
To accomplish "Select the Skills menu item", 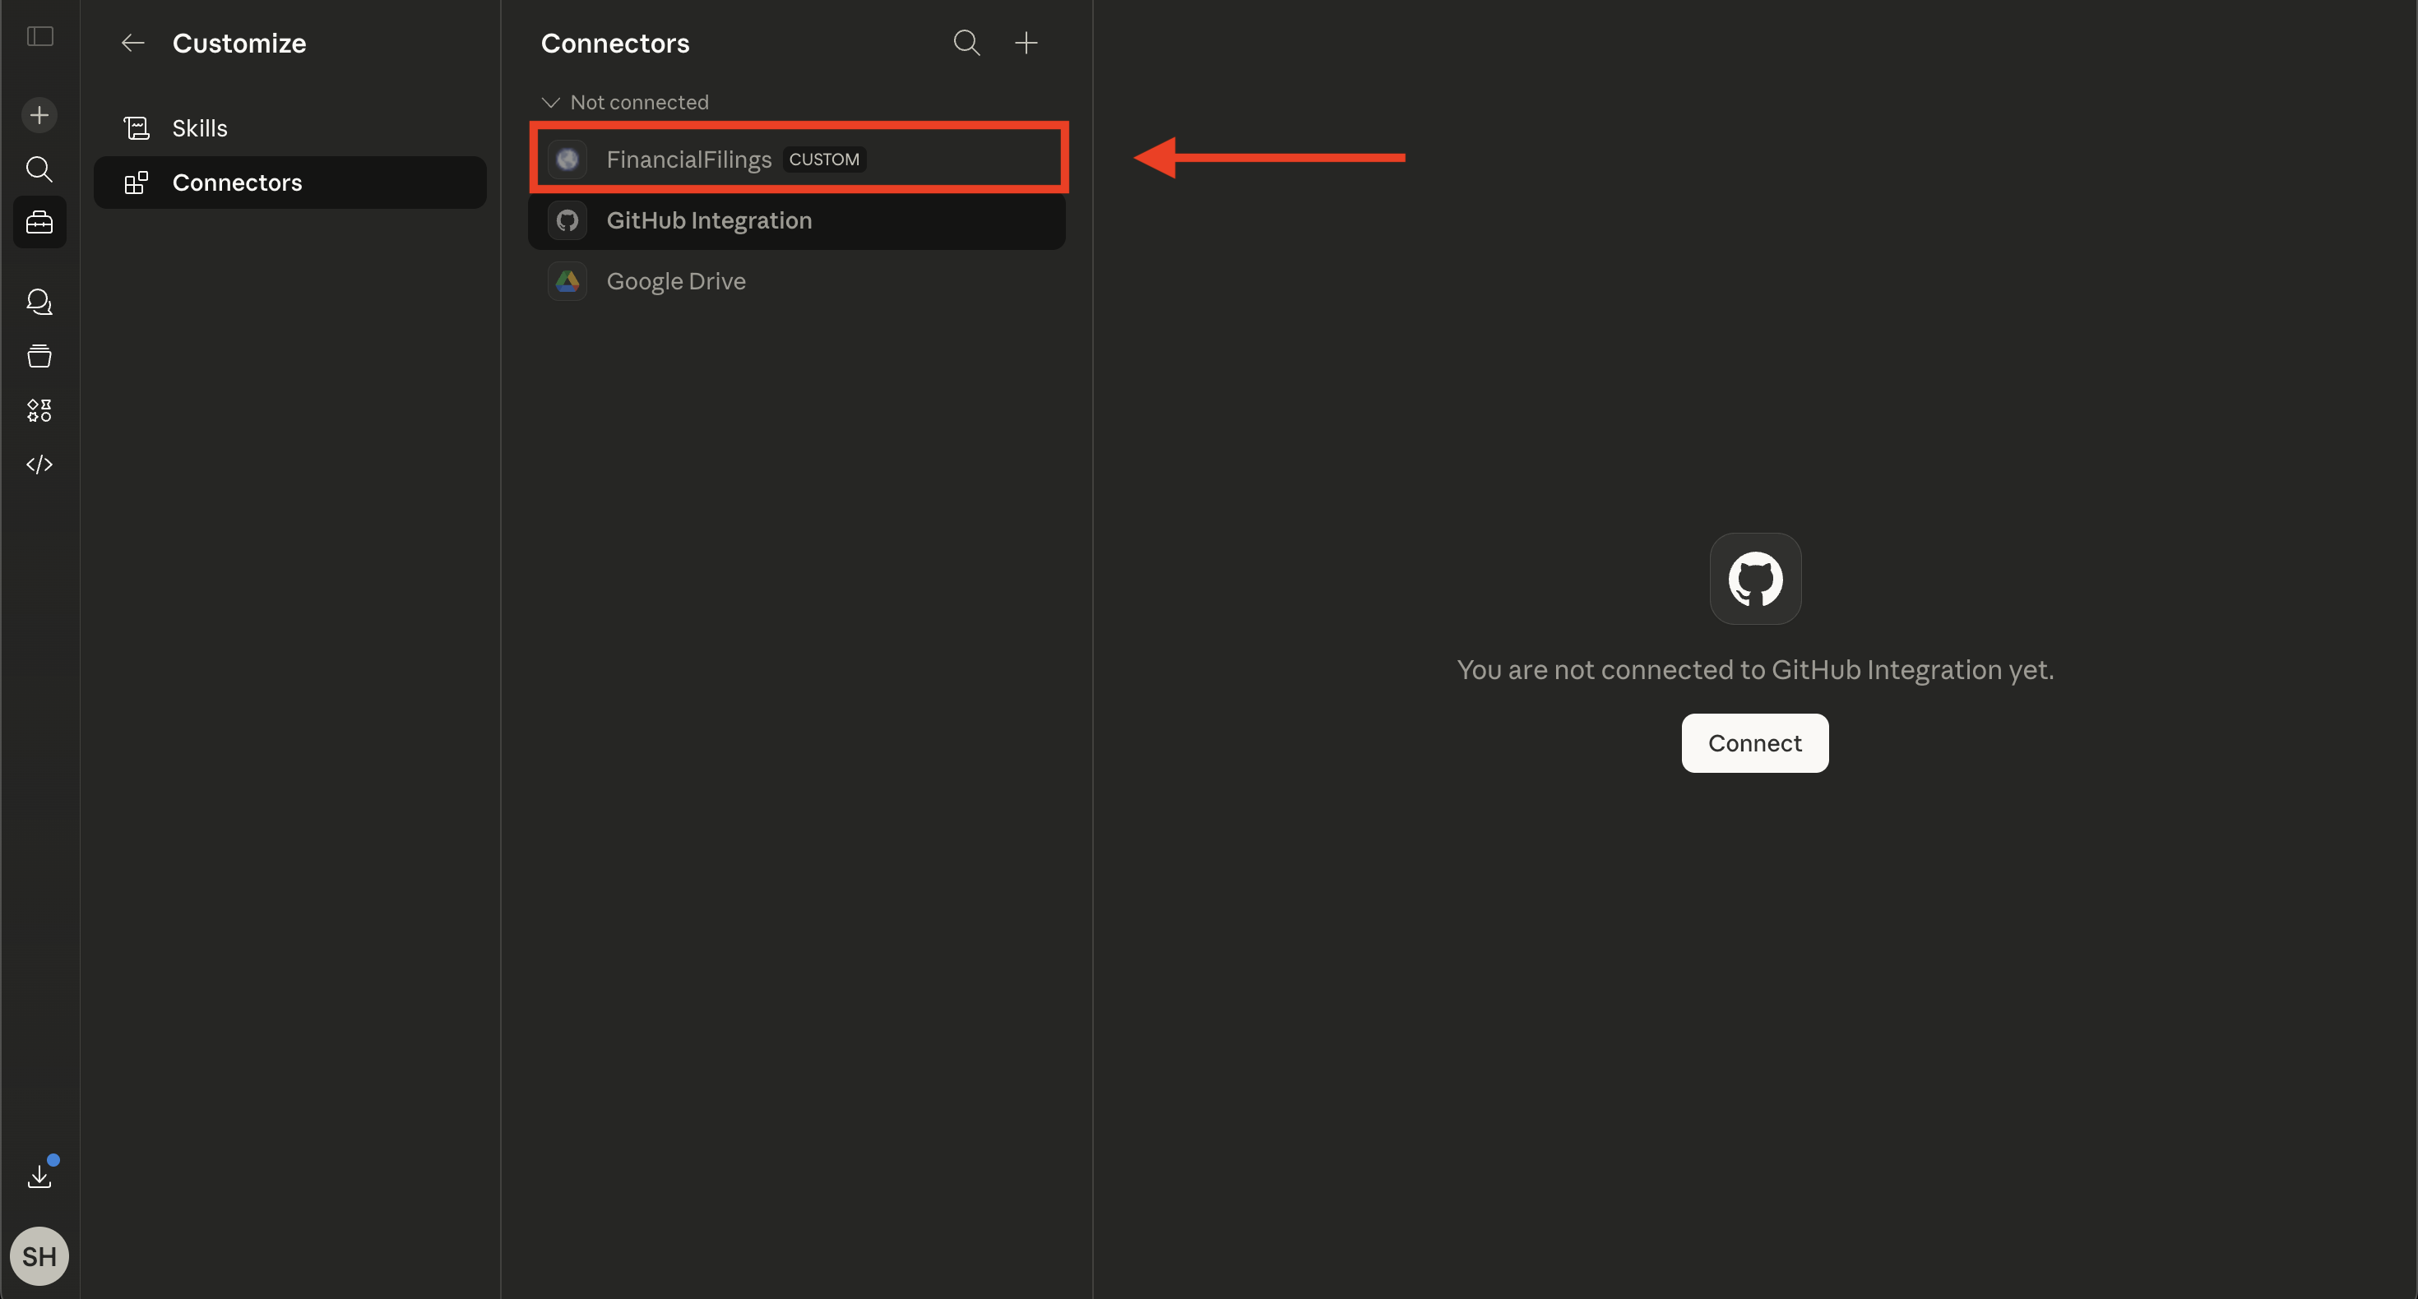I will 290,128.
